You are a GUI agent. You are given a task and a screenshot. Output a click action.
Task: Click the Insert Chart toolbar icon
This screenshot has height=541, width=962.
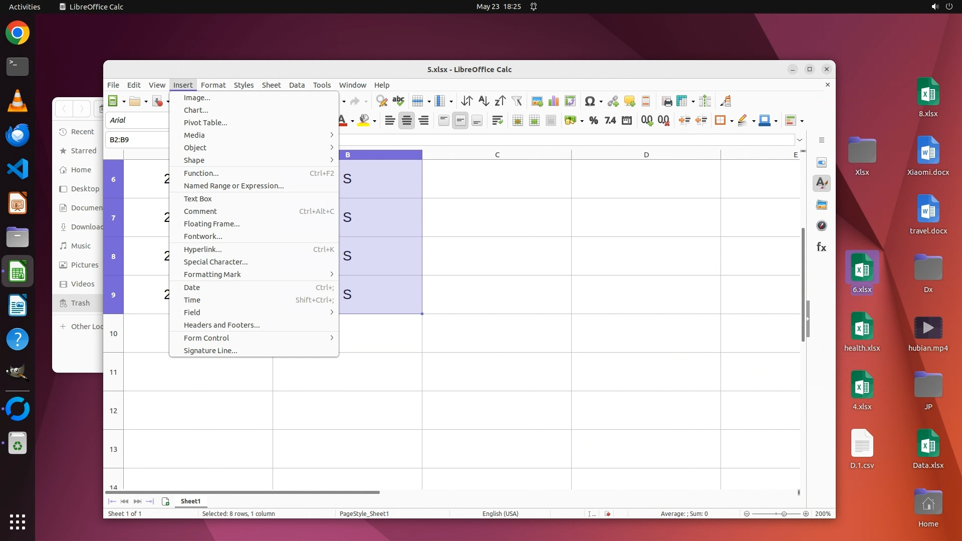[554, 101]
